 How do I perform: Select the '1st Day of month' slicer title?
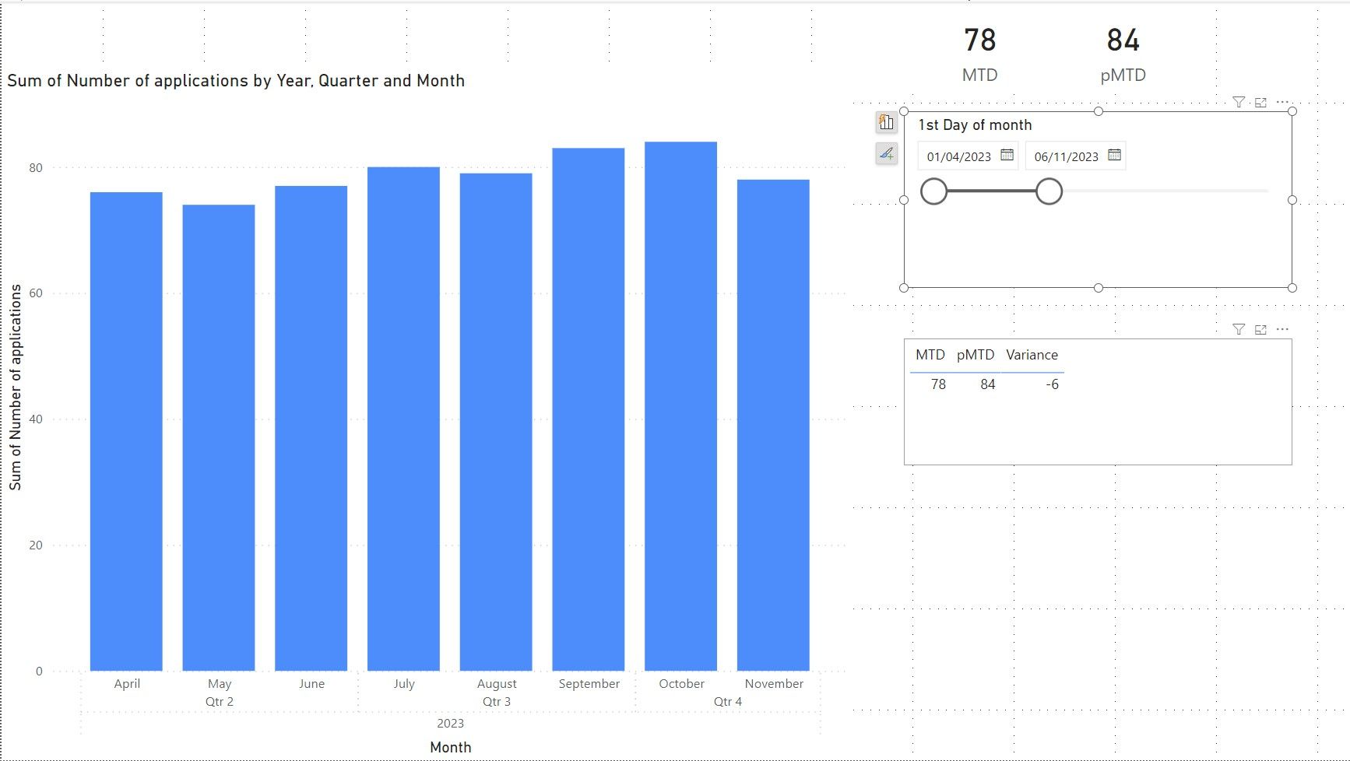click(975, 124)
